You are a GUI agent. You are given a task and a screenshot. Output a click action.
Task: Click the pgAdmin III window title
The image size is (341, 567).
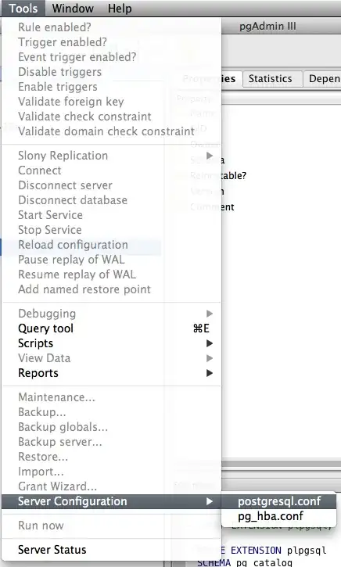point(267,26)
